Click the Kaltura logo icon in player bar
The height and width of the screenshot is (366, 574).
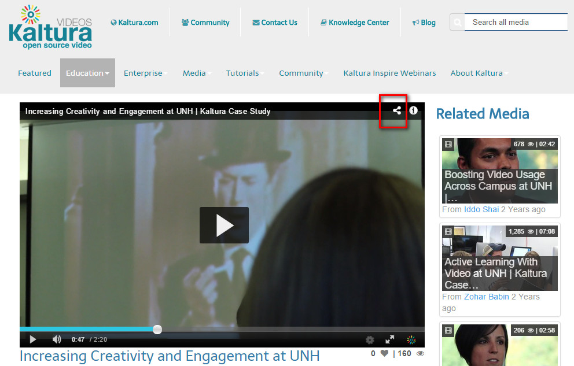[411, 340]
